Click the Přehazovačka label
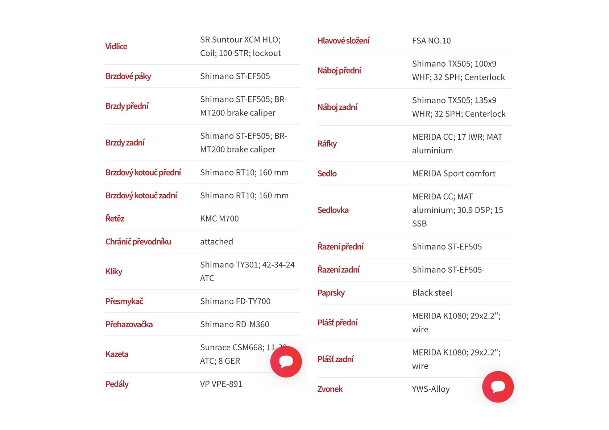 click(x=129, y=324)
